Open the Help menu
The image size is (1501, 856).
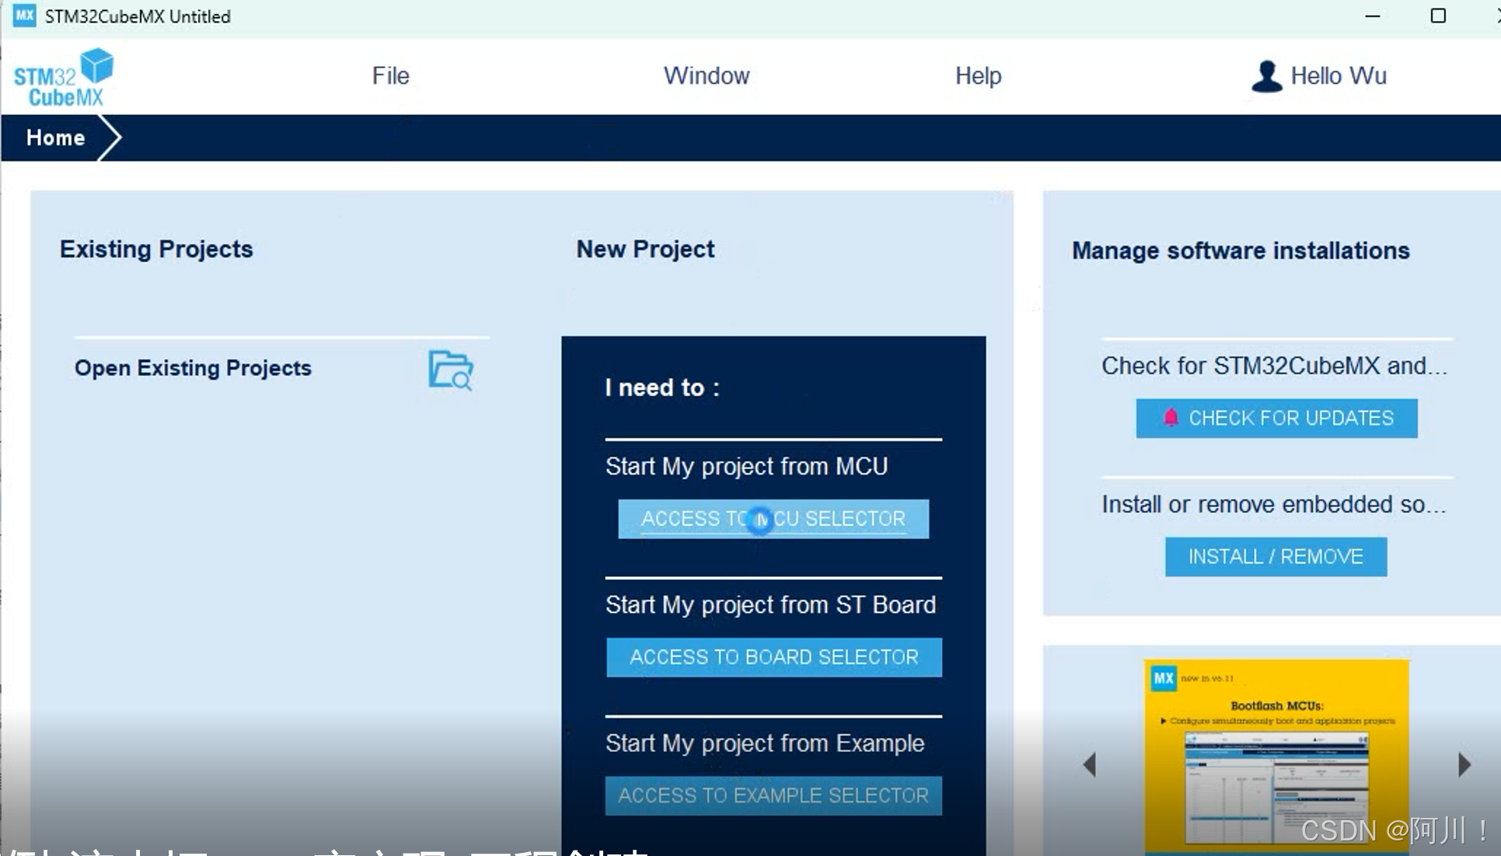[x=978, y=76]
